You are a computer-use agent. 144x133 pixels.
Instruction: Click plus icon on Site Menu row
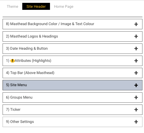pos(136,85)
